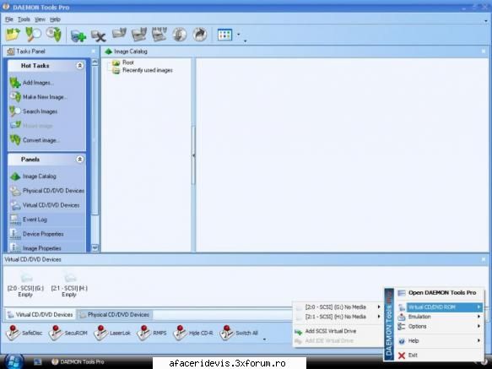Click the Add virtual drive toolbar icon

78,35
